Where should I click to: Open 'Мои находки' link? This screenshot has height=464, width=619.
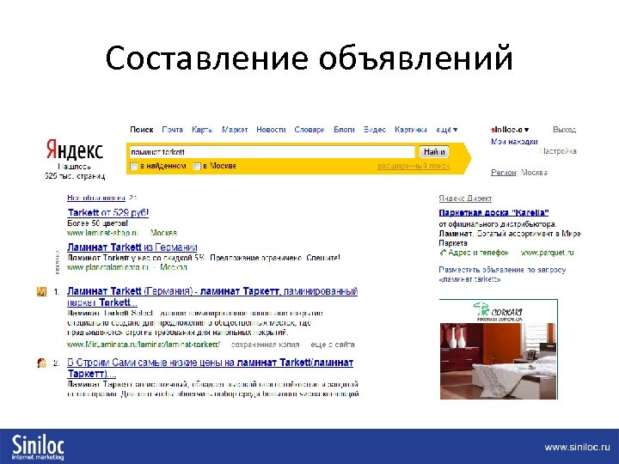pyautogui.click(x=514, y=141)
